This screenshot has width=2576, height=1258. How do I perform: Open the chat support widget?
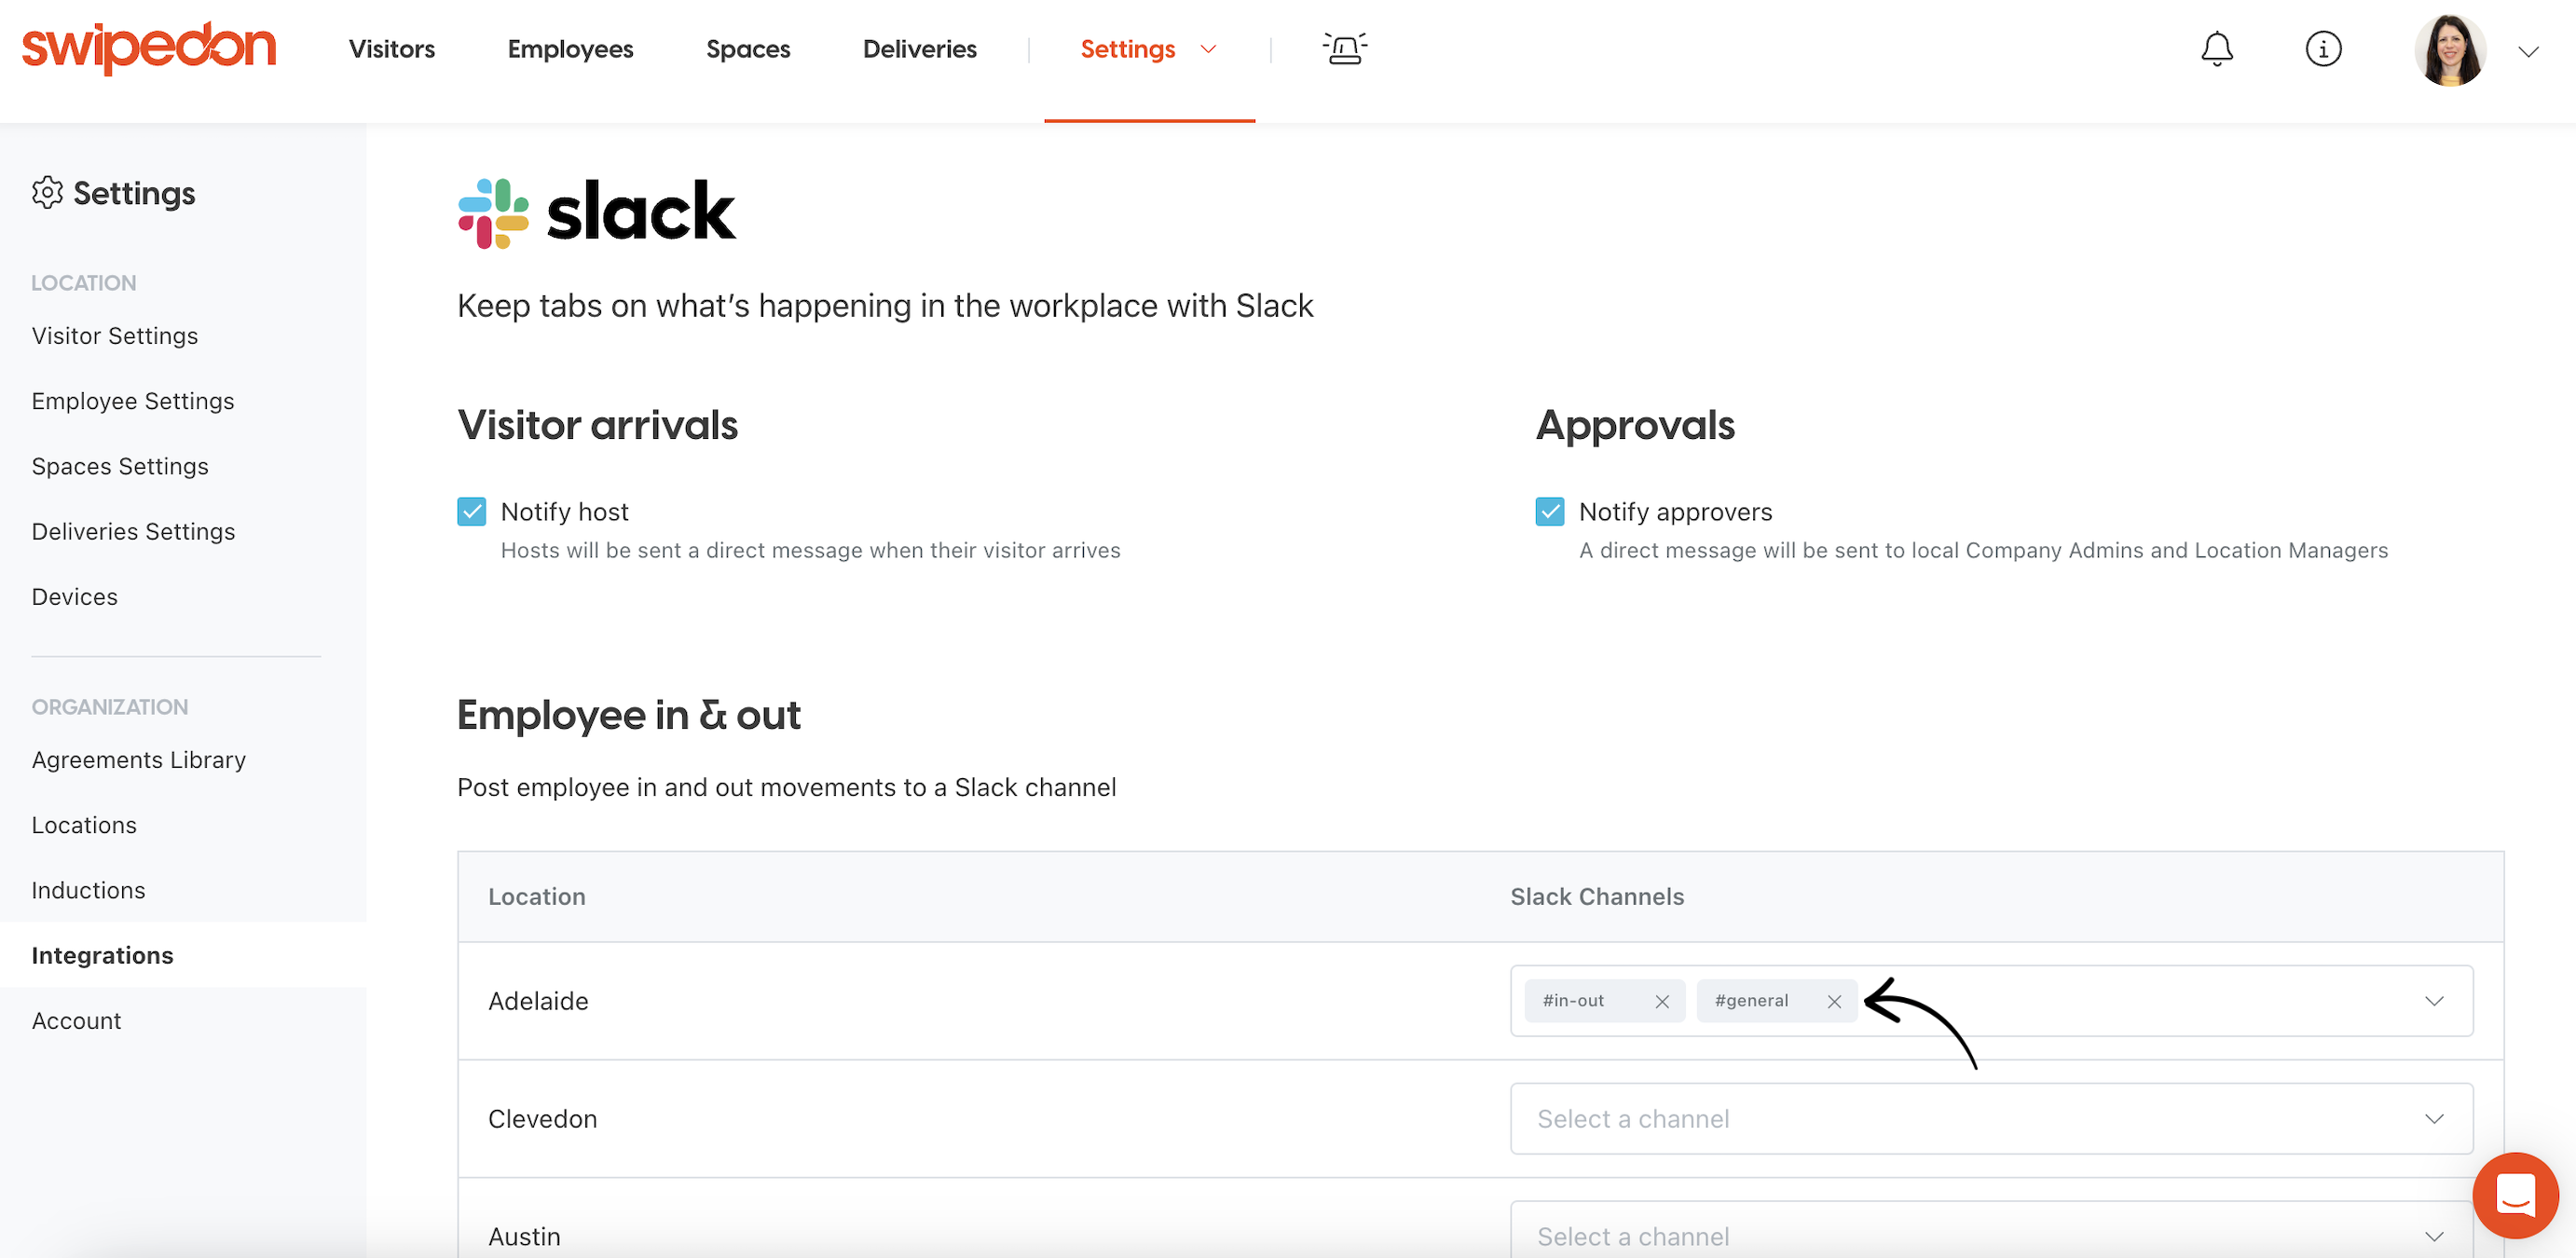2515,1194
